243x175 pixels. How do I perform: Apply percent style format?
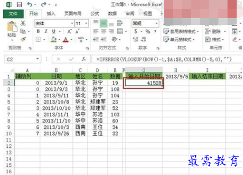click(148, 32)
